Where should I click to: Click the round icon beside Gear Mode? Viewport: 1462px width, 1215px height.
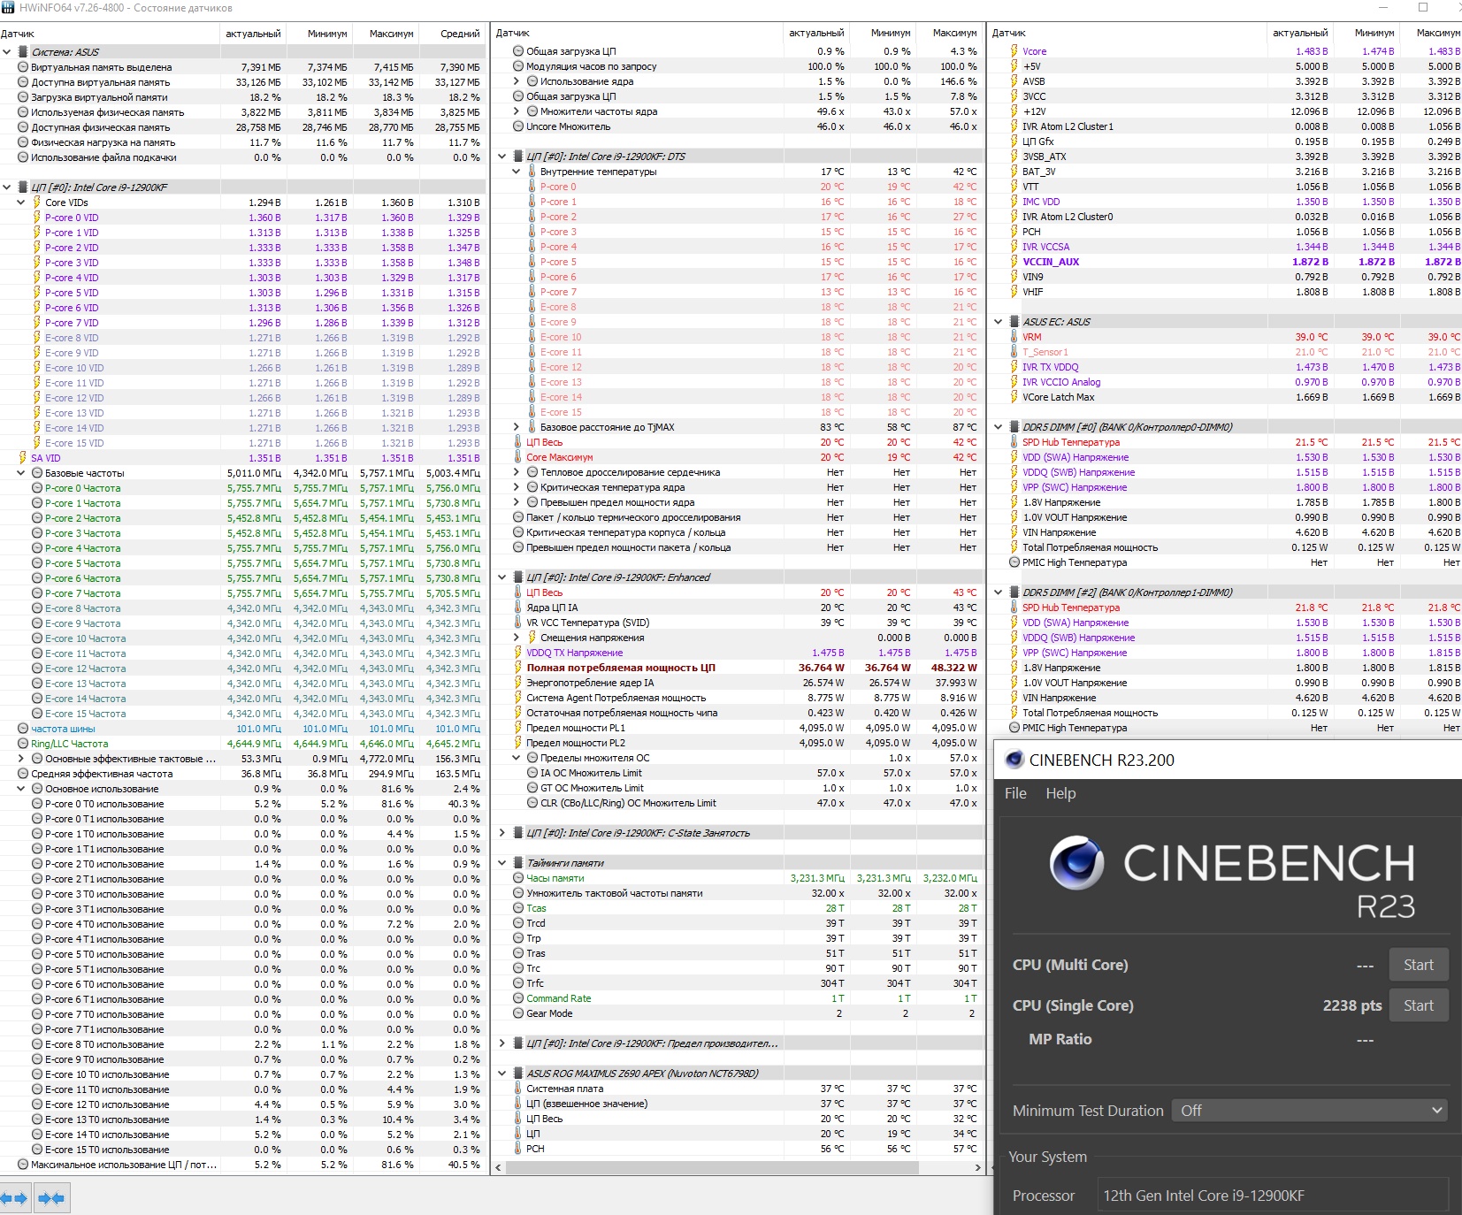coord(518,1013)
